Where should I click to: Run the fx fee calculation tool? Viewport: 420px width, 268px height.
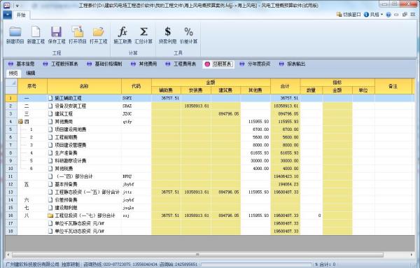(x=122, y=31)
